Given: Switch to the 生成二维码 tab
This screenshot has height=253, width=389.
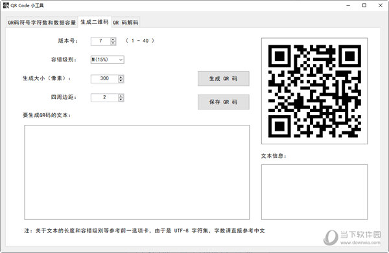Looking at the screenshot, I should click(95, 22).
